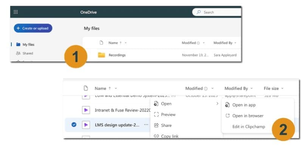Image resolution: width=302 pixels, height=151 pixels.
Task: Click the Create or upload button
Action: pos(33,28)
